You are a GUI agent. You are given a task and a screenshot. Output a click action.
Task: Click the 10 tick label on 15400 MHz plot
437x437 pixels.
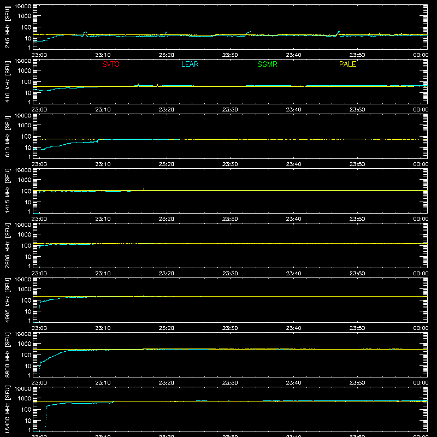[28, 421]
